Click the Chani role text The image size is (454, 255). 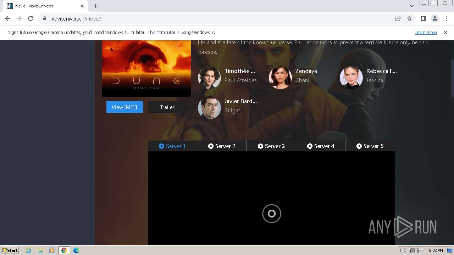pyautogui.click(x=302, y=80)
